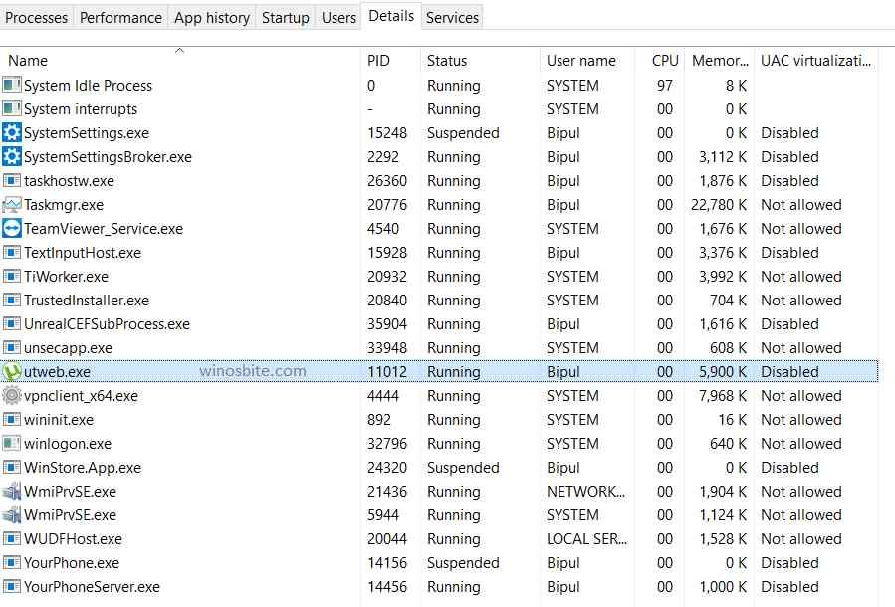Click the System Idle Process icon
895x607 pixels.
tap(12, 86)
